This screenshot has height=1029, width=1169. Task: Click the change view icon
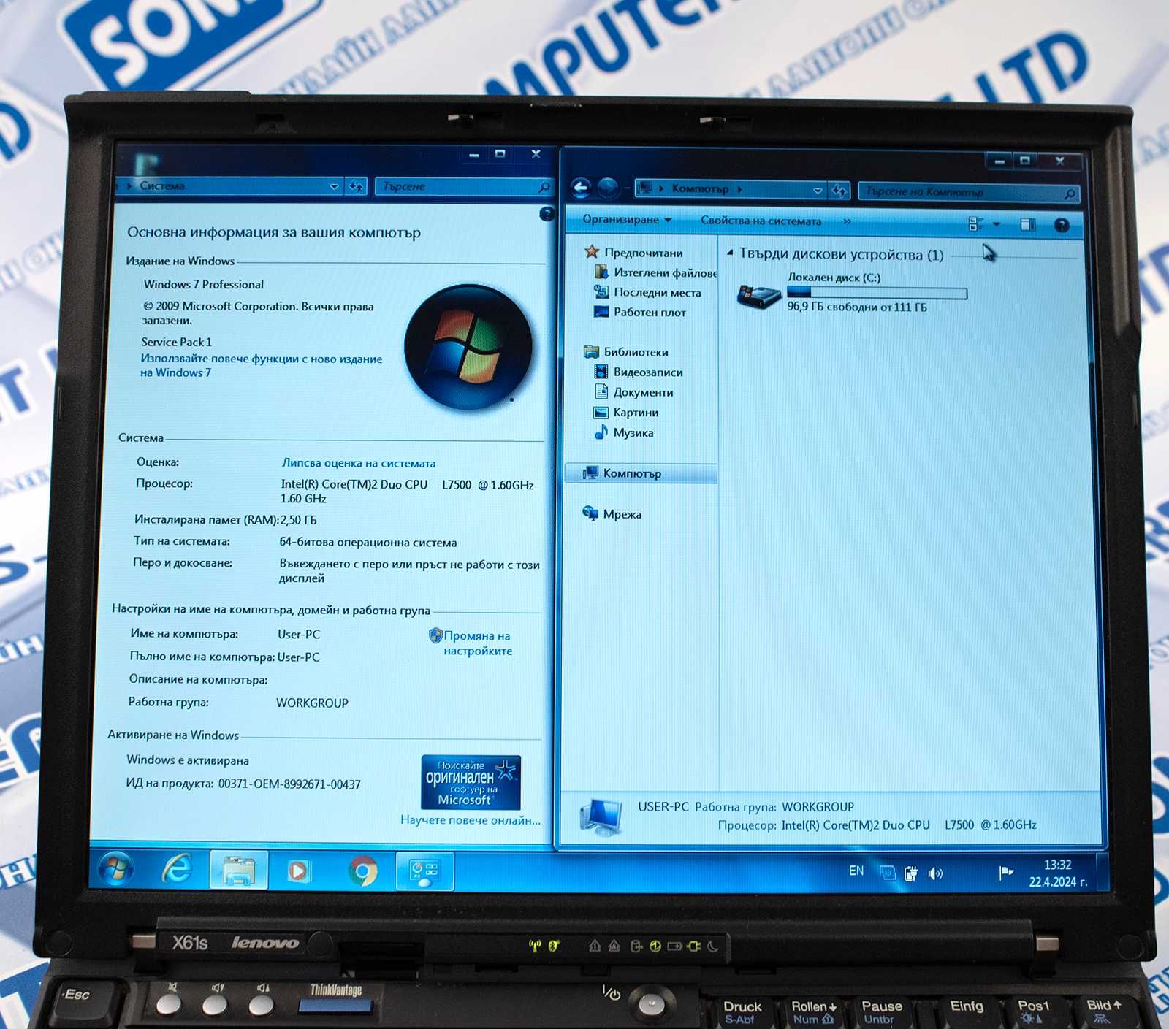(975, 223)
